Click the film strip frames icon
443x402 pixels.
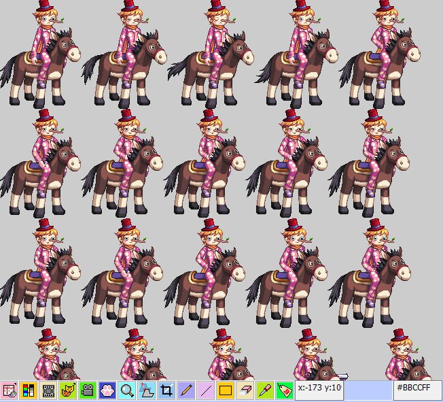tap(48, 390)
